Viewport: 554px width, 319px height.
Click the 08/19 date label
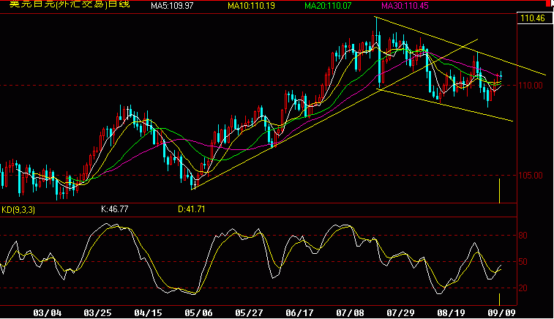click(x=452, y=312)
